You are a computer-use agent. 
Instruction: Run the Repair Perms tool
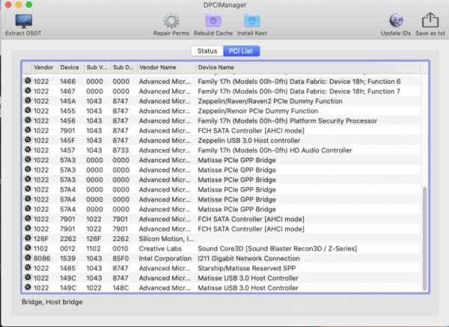click(171, 20)
